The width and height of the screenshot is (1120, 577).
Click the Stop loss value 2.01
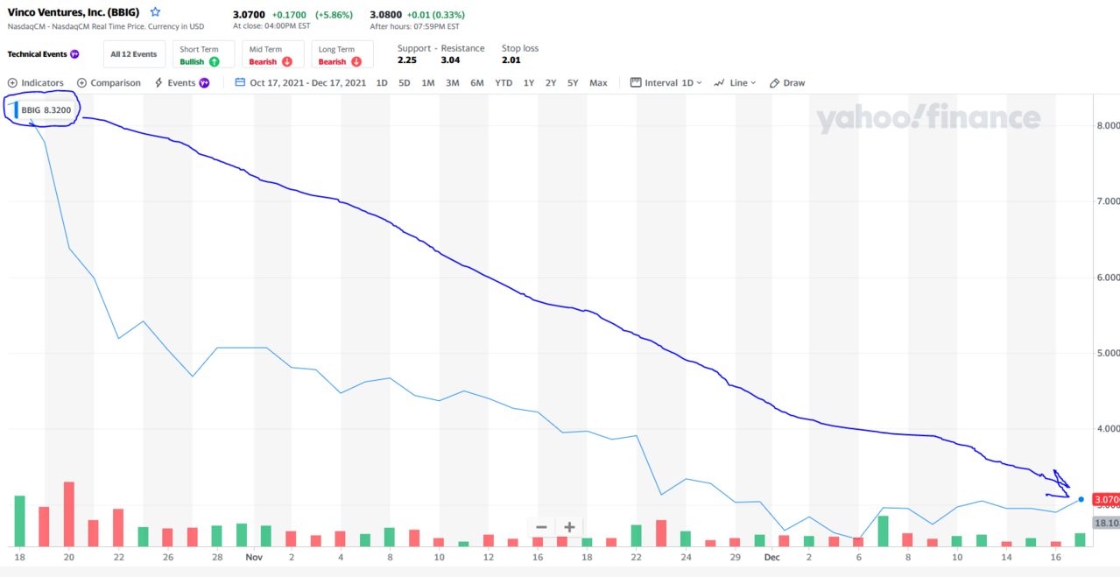pos(511,60)
